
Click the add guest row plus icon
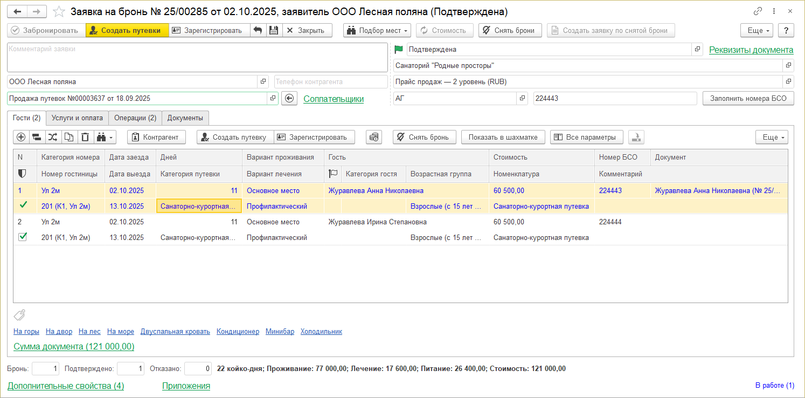click(21, 137)
